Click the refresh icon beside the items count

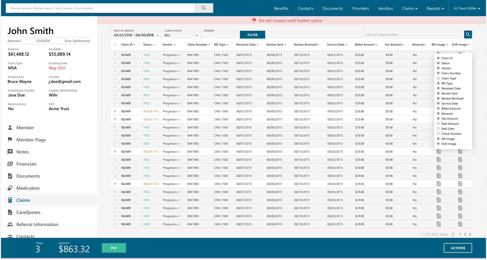[x=453, y=235]
